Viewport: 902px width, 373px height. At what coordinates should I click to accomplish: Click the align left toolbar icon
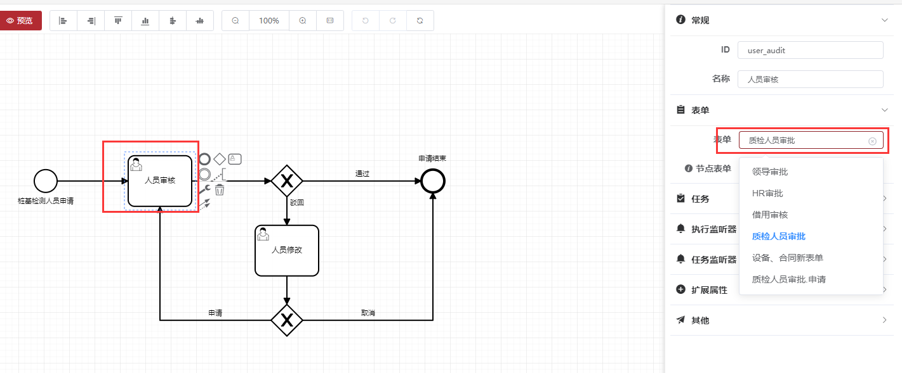(63, 21)
